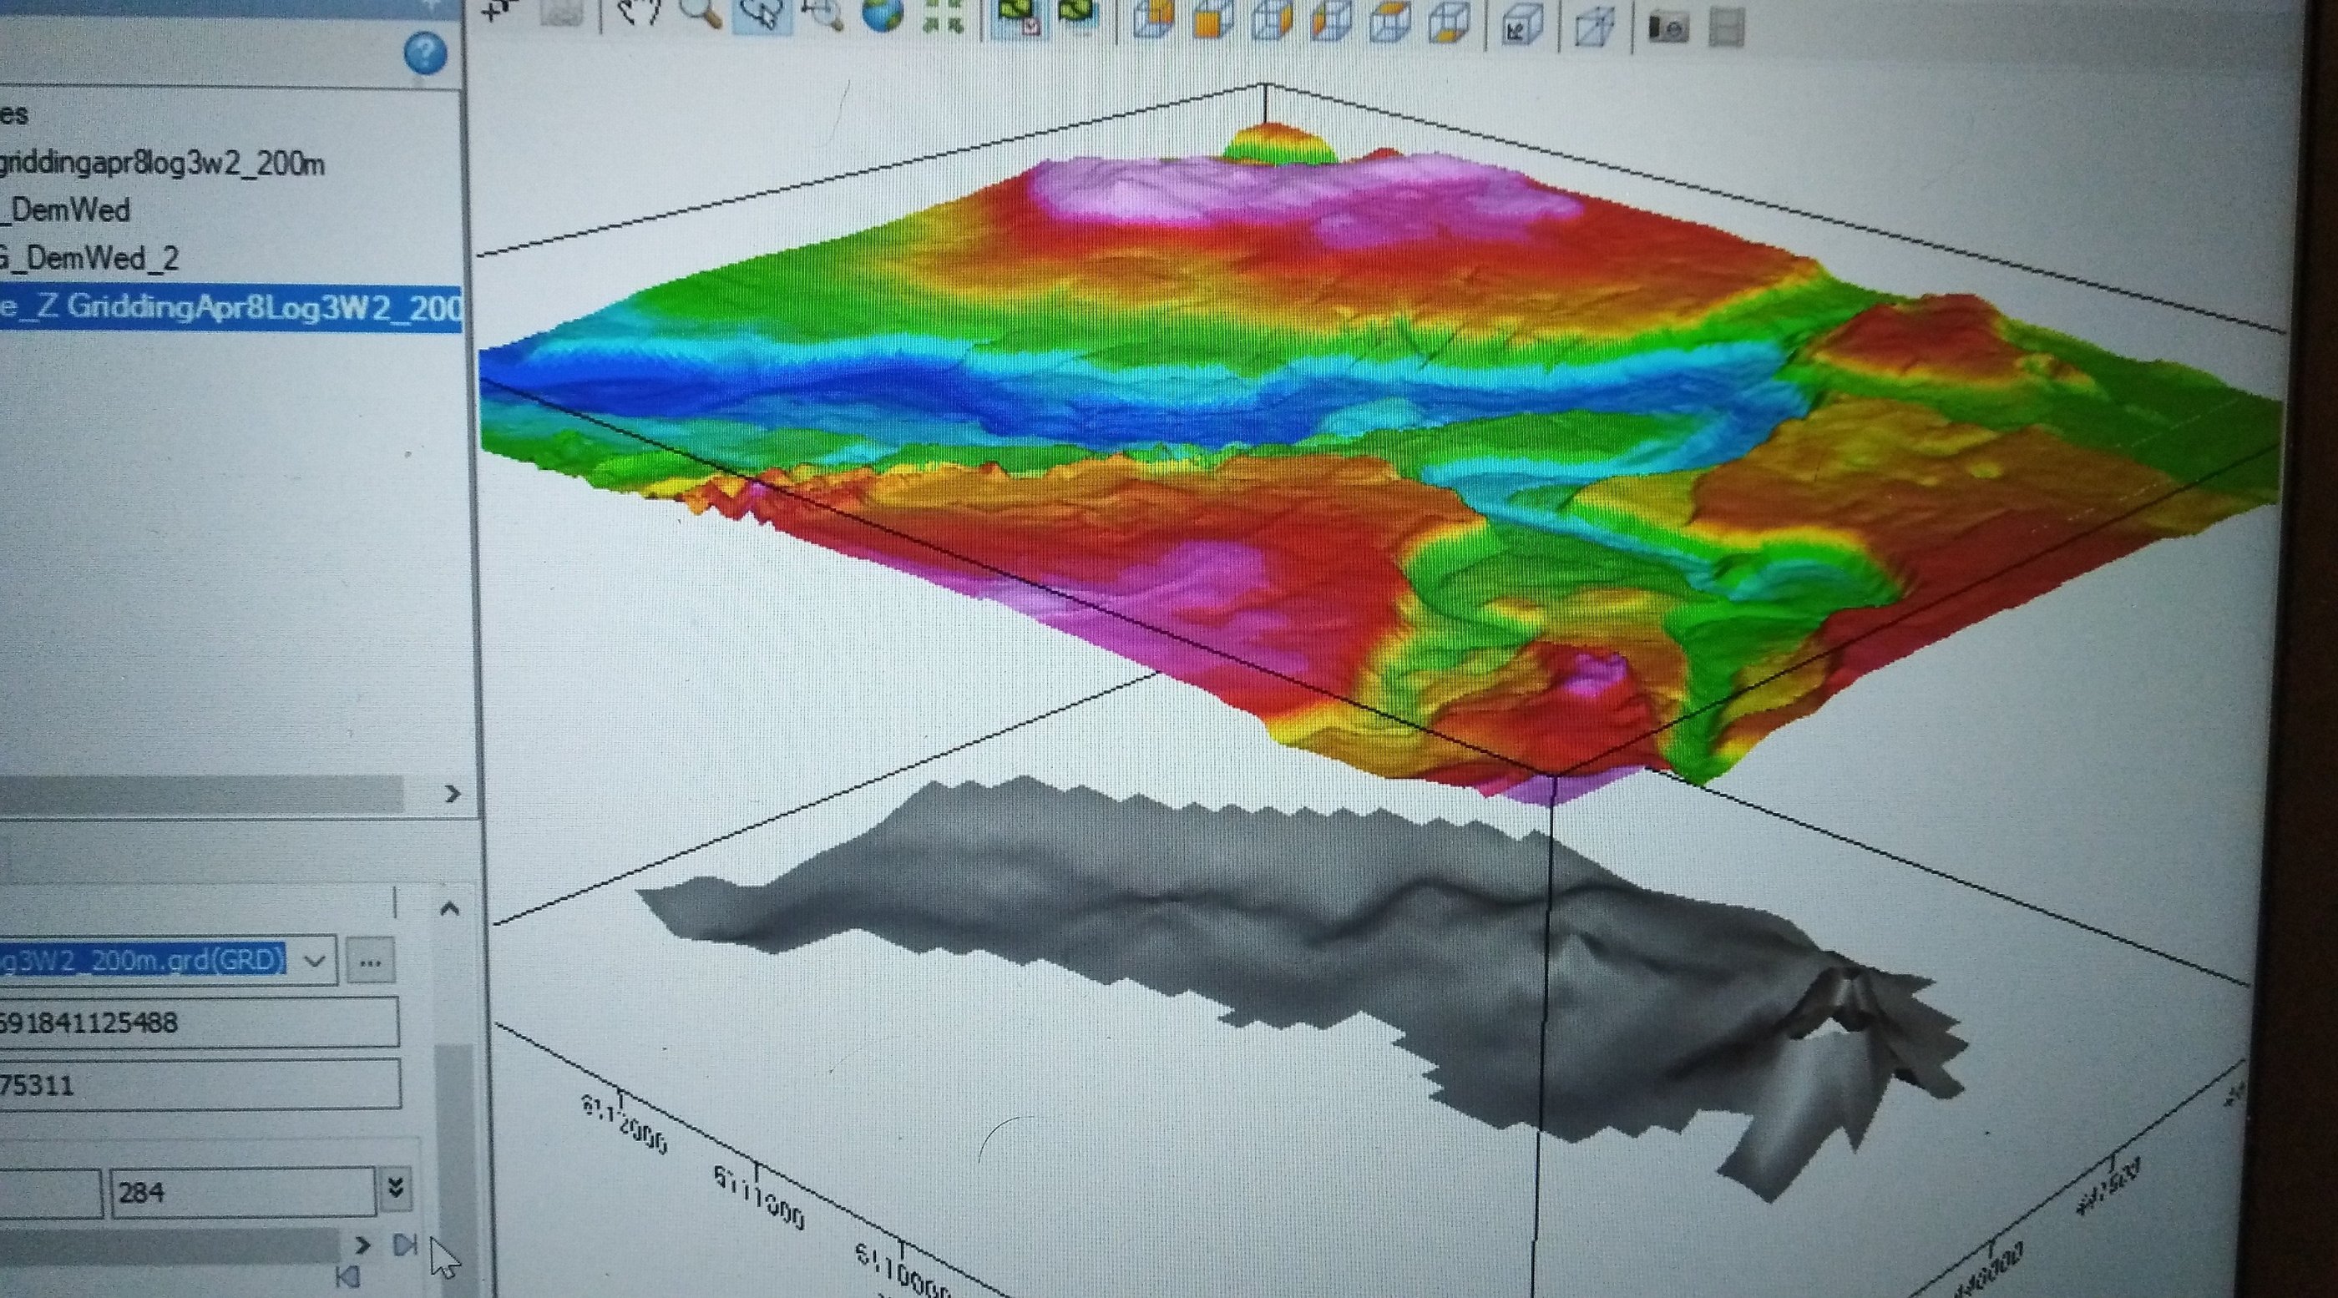
Task: Click the green four-arrows fit view icon
Action: (x=943, y=17)
